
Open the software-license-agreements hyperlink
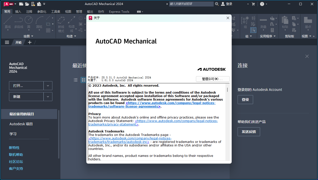(152, 105)
